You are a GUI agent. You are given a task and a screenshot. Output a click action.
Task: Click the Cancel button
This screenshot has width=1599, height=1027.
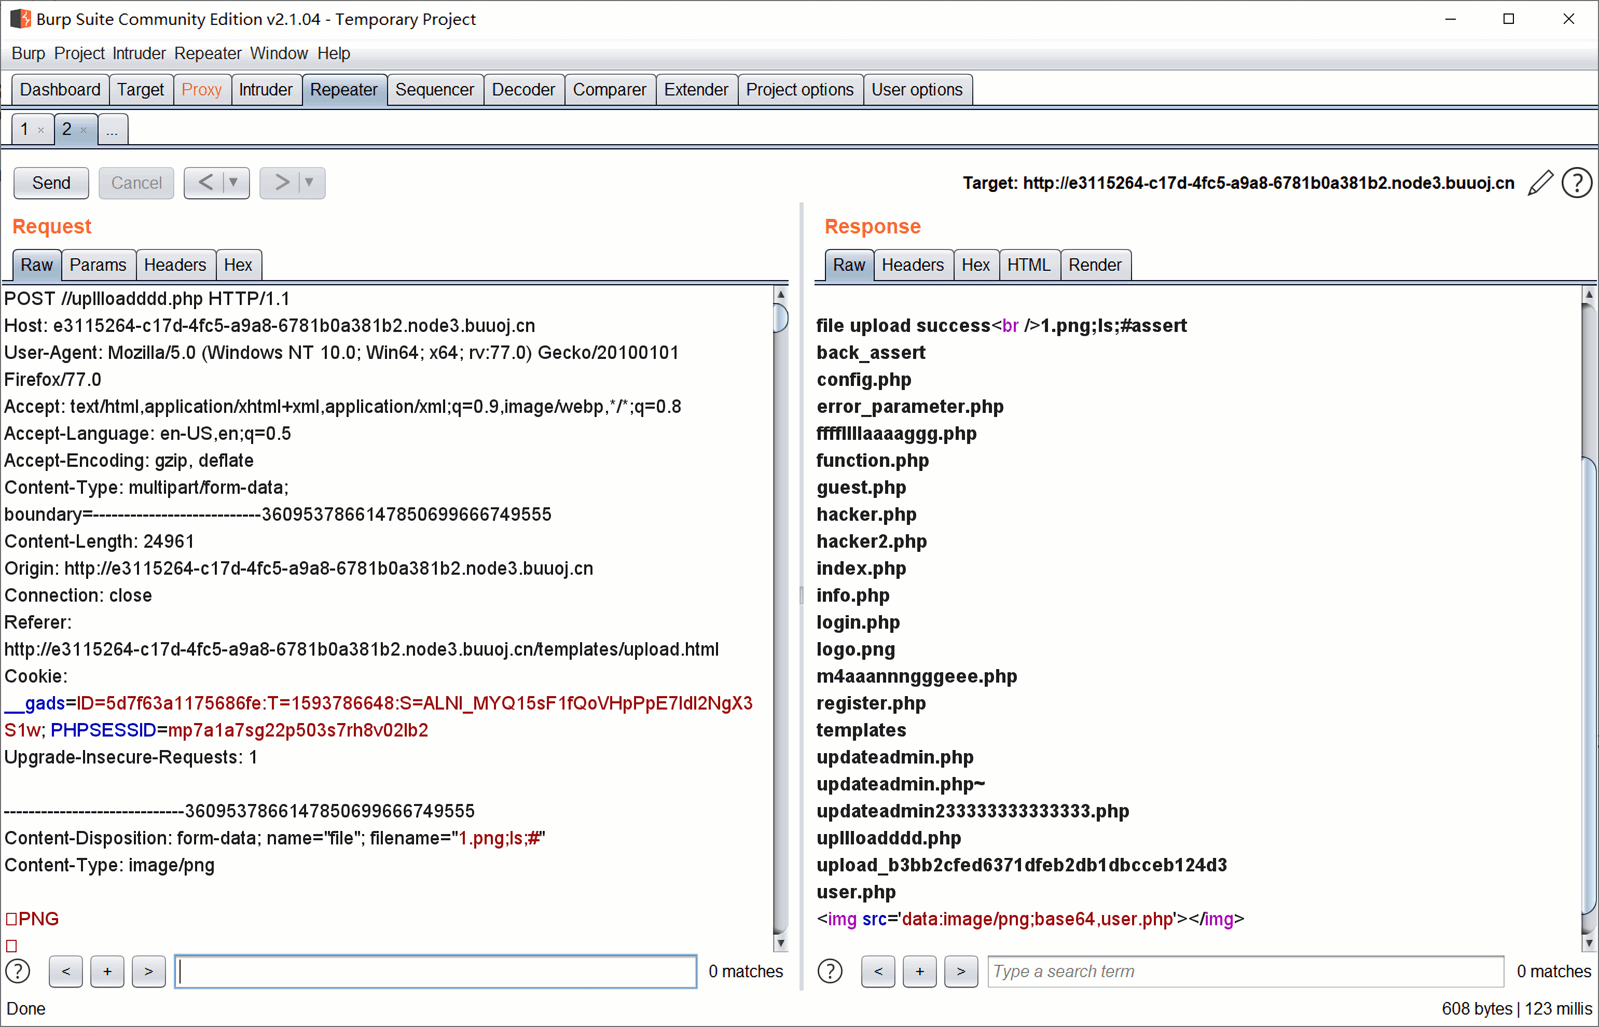[136, 183]
